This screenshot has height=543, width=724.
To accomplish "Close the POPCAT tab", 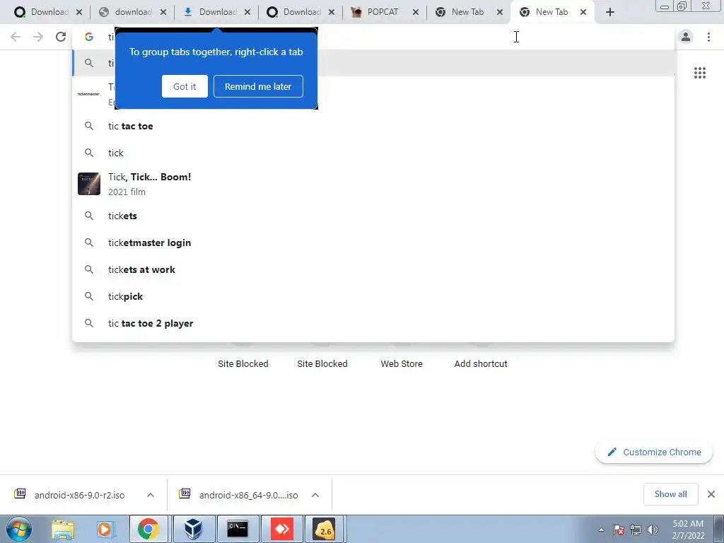I will tap(416, 13).
